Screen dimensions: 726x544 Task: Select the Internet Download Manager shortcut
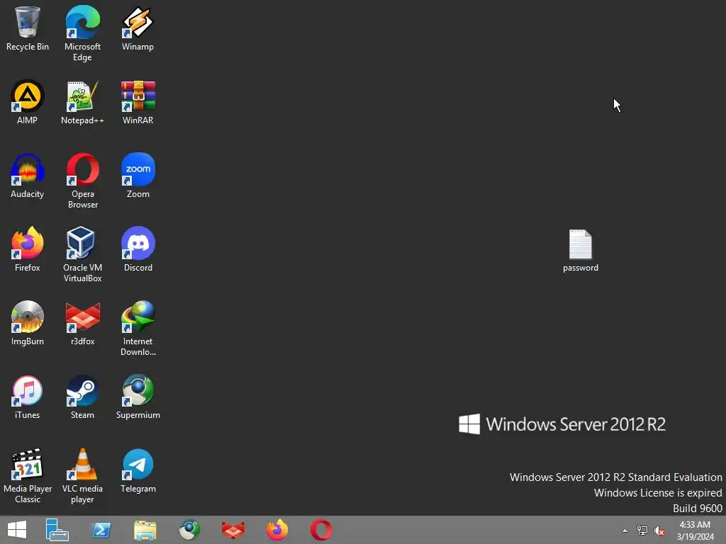(x=138, y=329)
